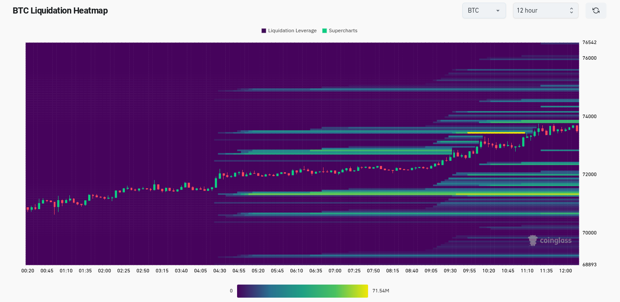Open the BTC coin dropdown

click(x=484, y=10)
